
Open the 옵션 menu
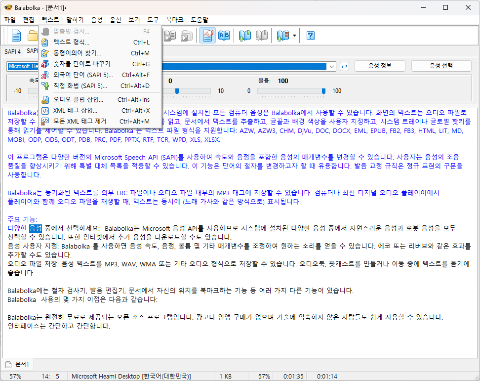[x=116, y=20]
